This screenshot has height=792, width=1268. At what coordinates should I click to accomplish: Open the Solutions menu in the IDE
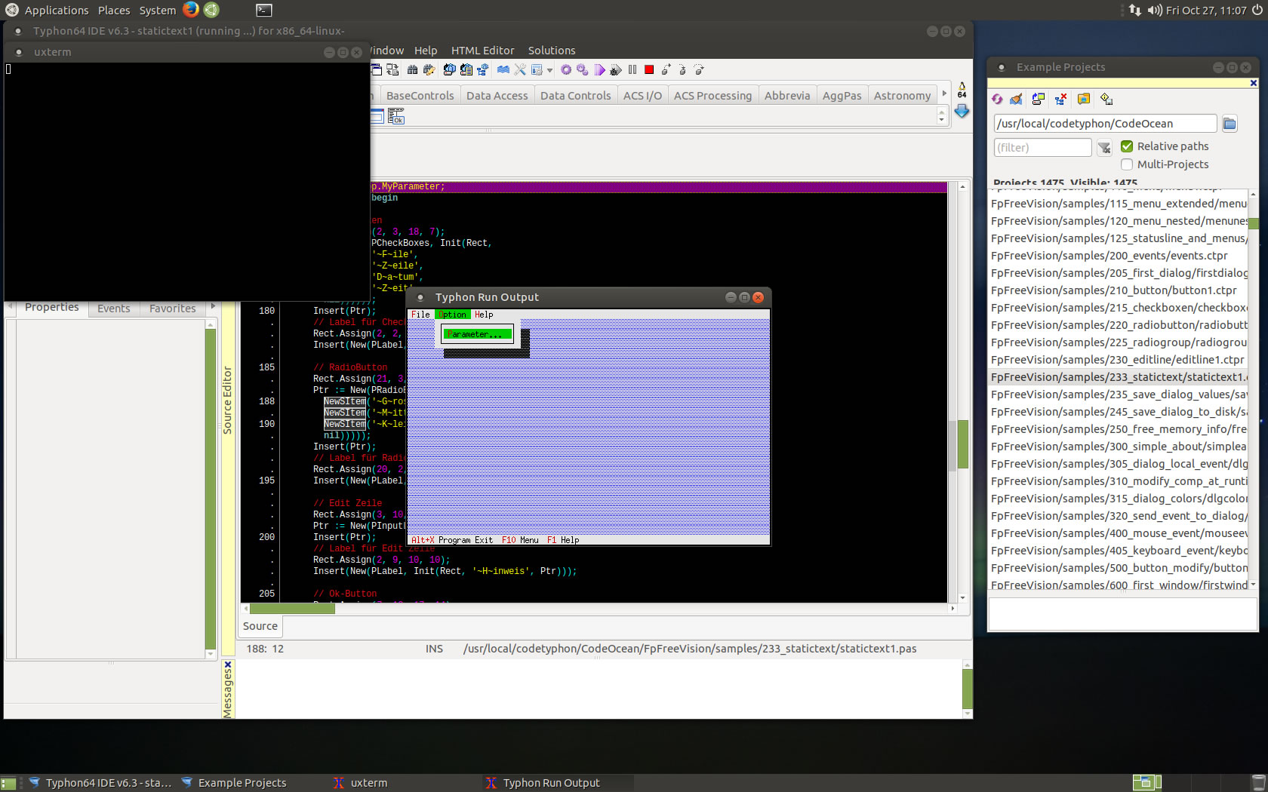pyautogui.click(x=552, y=51)
